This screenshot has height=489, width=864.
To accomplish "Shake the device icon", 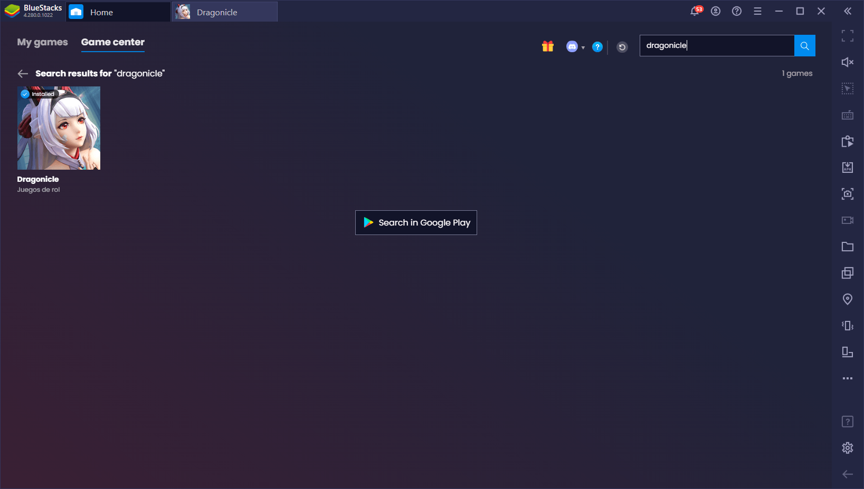I will [x=848, y=326].
